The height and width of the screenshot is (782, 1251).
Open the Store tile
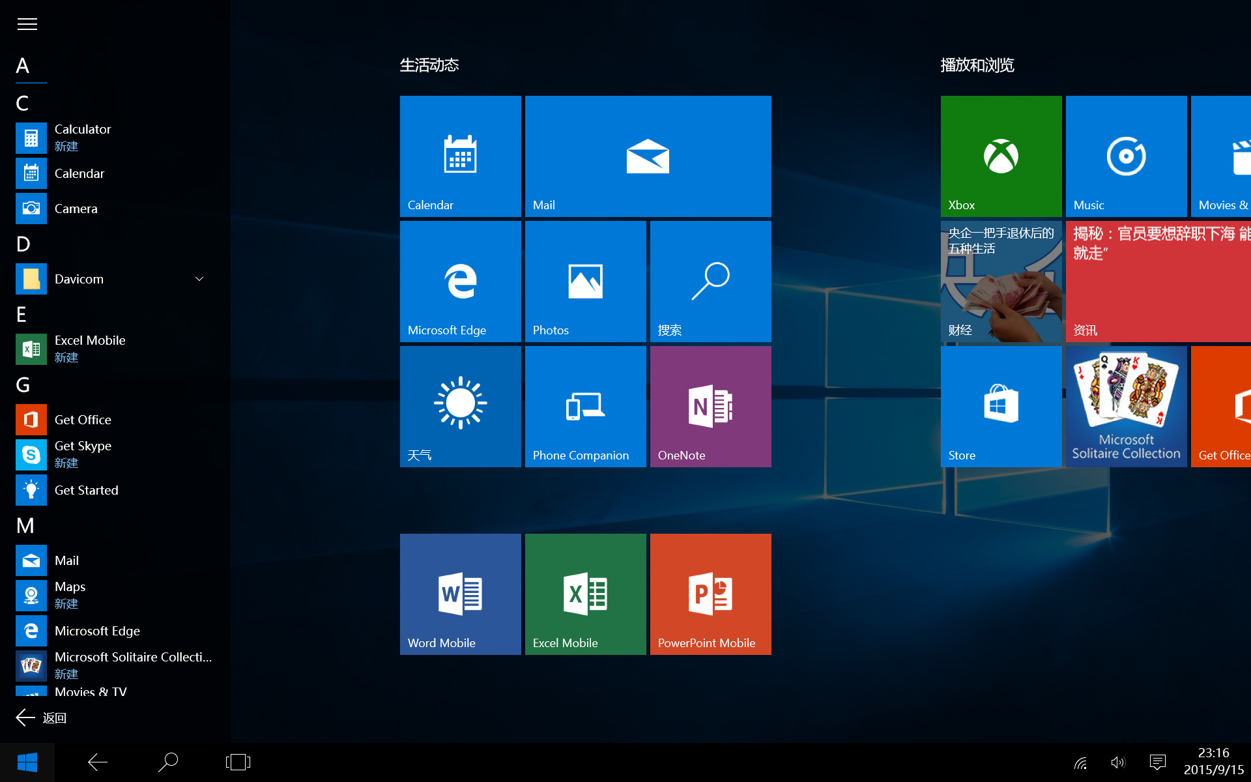(x=1001, y=406)
